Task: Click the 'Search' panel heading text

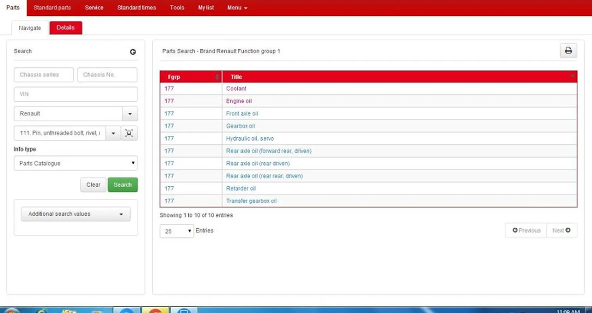Action: (23, 51)
